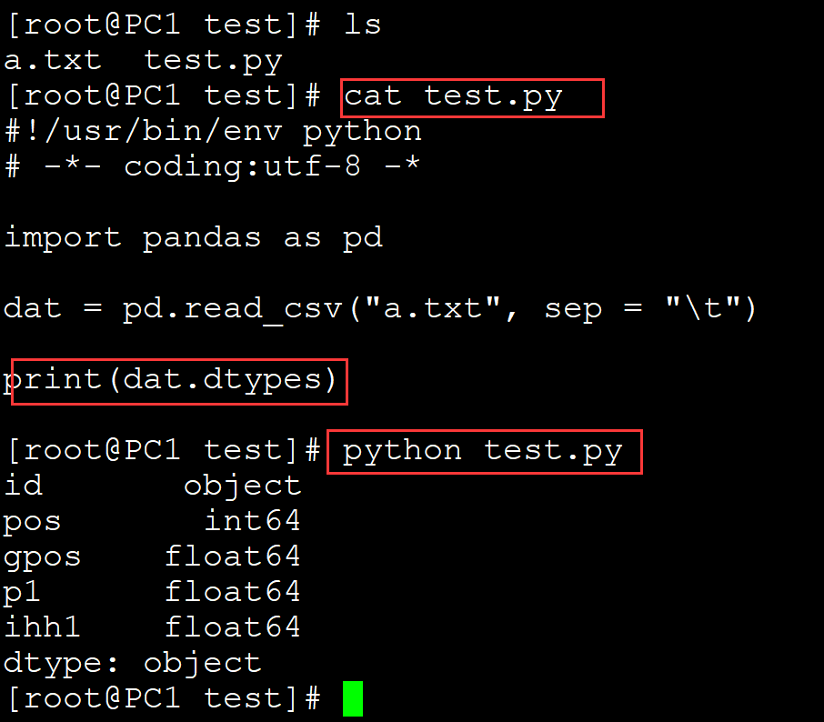Click the last '[root@PC1 test]#' prompt
824x722 pixels.
coord(164,698)
